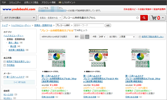Click the points card icon in top bar

60,2
